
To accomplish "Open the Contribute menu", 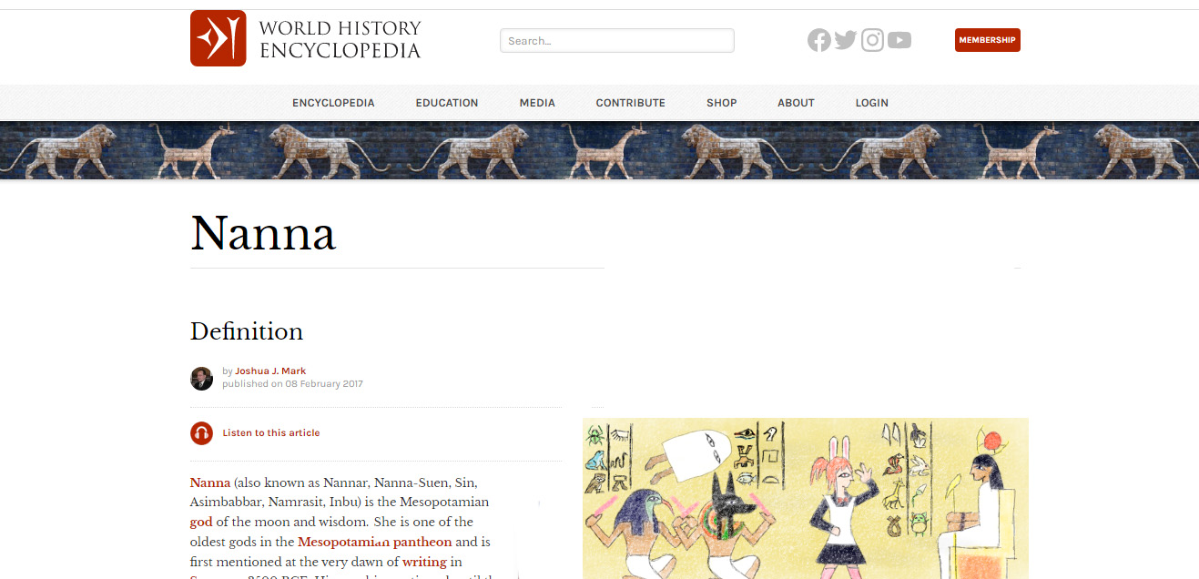I will (x=631, y=103).
